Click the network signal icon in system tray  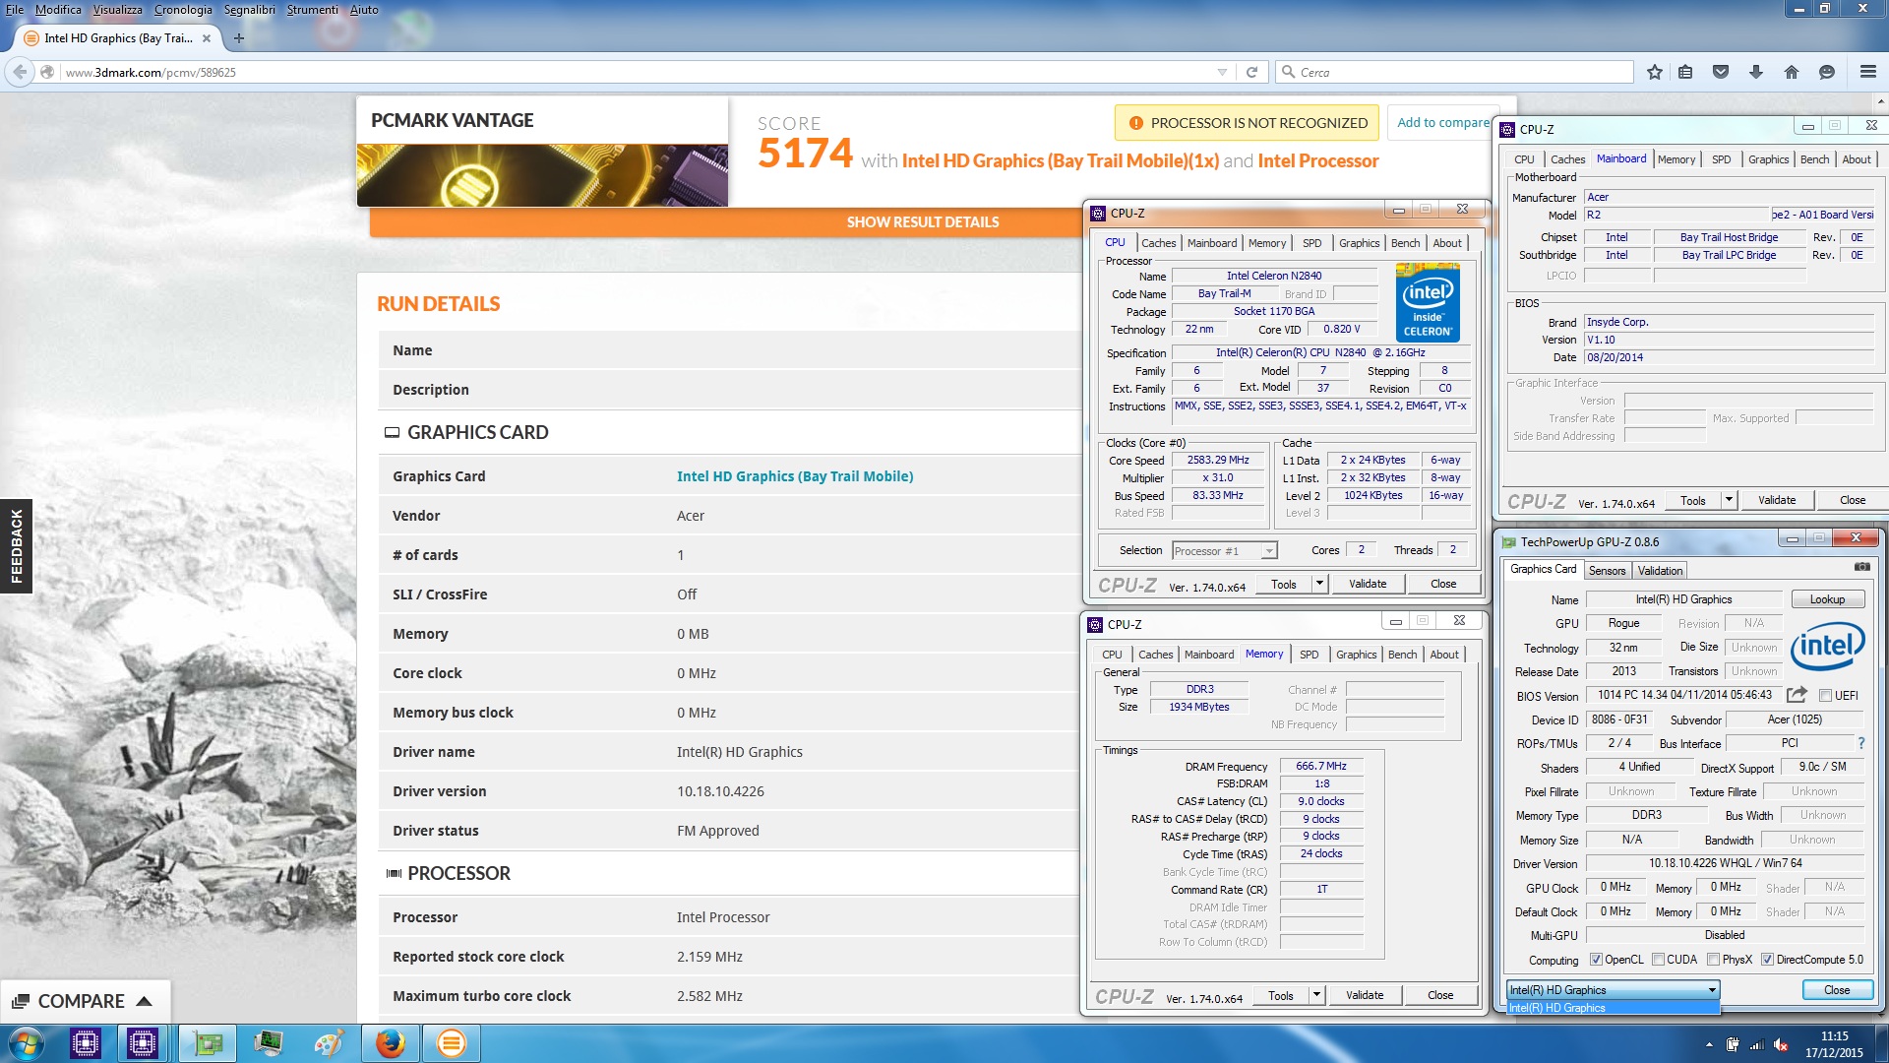tap(1756, 1045)
